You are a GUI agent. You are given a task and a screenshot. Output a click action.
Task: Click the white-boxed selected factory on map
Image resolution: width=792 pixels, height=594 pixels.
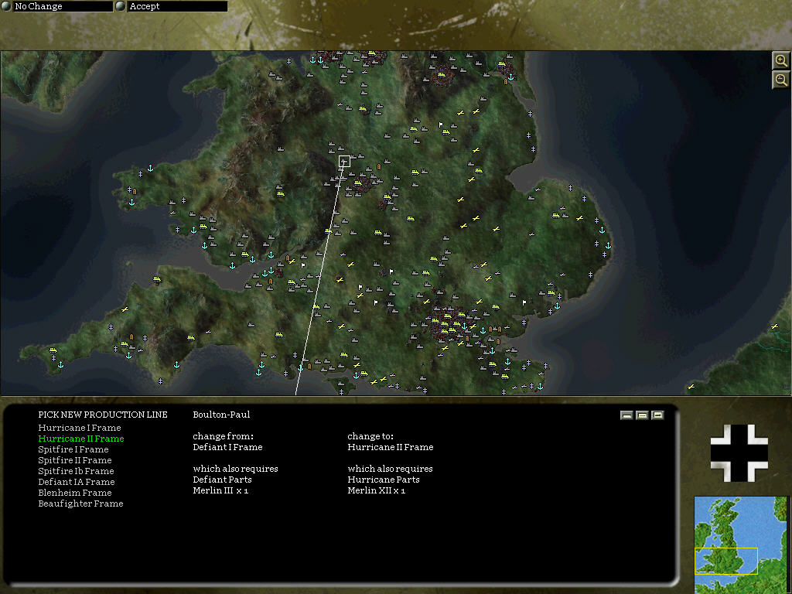click(344, 162)
